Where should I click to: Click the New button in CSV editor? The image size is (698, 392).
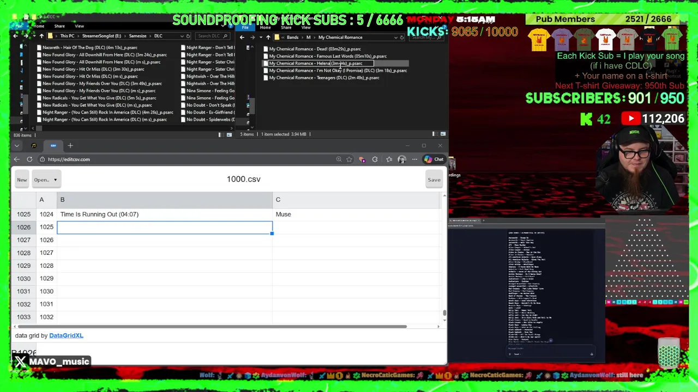coord(22,180)
